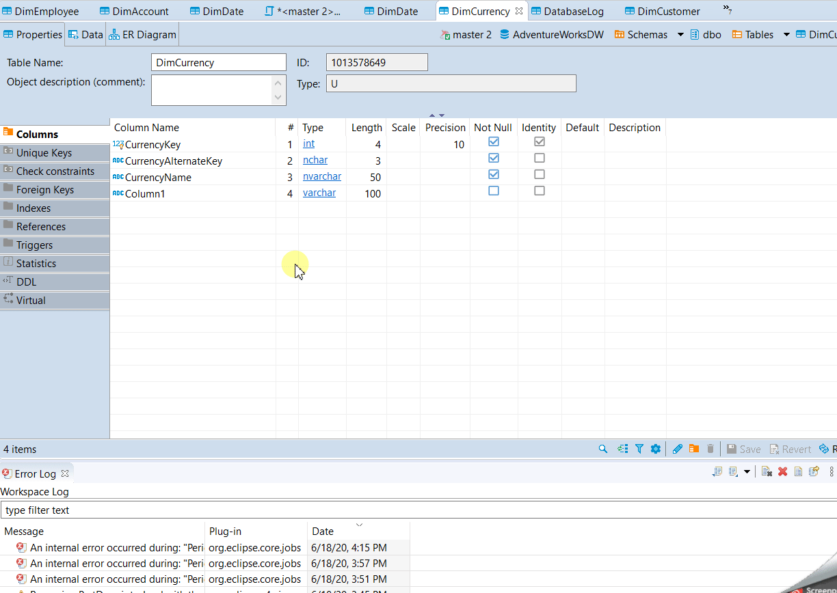Delete the error log via red X icon
Image resolution: width=837 pixels, height=593 pixels.
click(x=782, y=472)
